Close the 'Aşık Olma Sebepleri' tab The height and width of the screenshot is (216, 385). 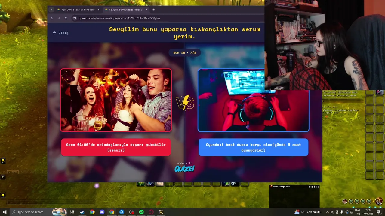pyautogui.click(x=98, y=10)
